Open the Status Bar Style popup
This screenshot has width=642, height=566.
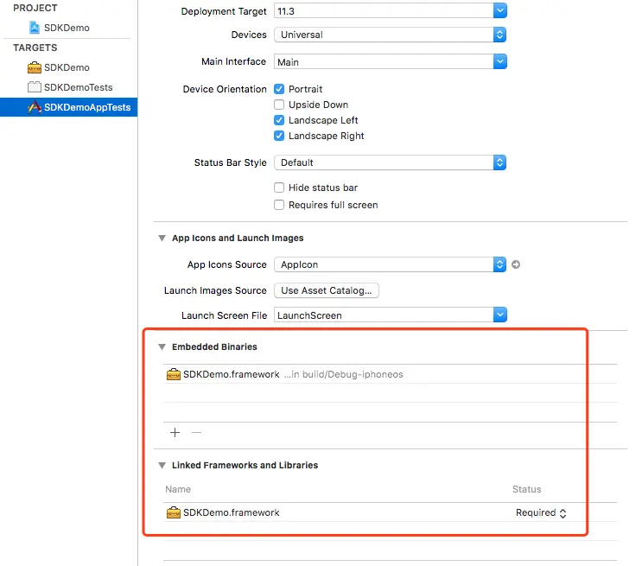coord(391,162)
